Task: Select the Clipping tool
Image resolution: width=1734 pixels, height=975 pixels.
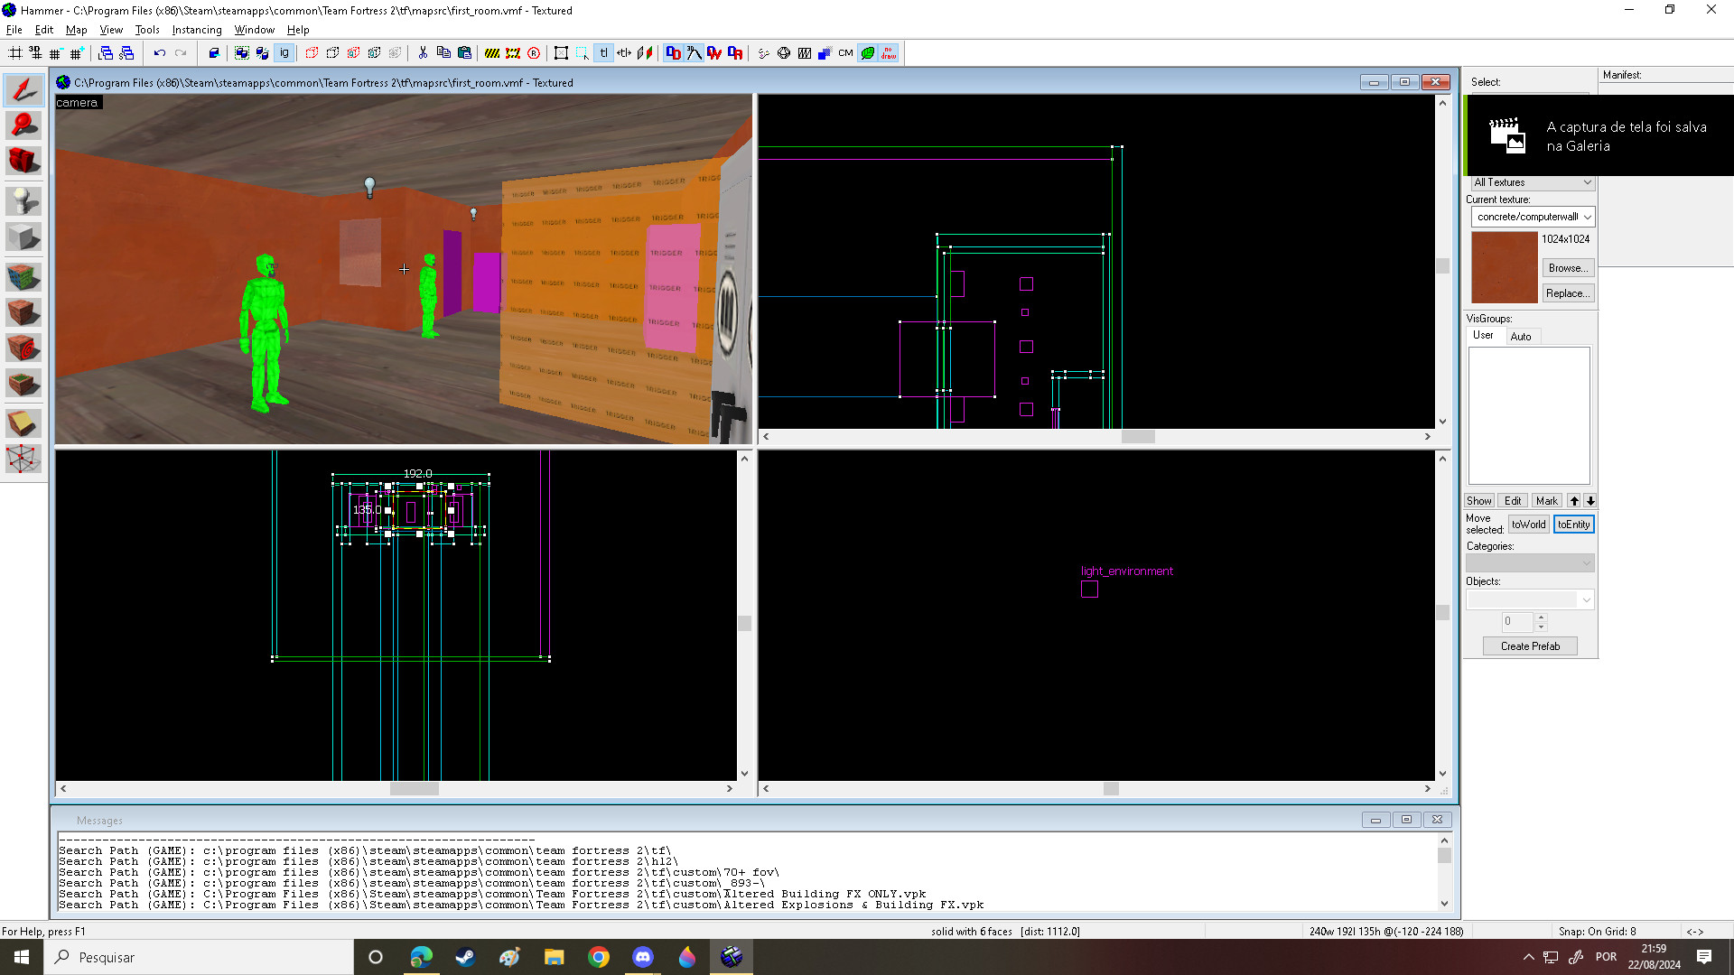Action: [x=23, y=422]
